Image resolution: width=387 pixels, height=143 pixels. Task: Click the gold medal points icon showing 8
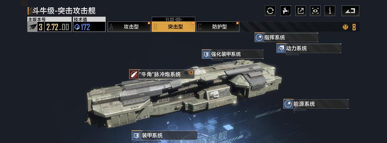pyautogui.click(x=346, y=27)
